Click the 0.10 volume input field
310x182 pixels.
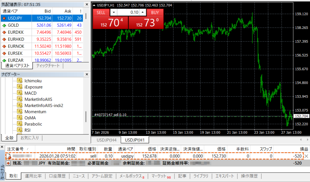click(x=128, y=12)
